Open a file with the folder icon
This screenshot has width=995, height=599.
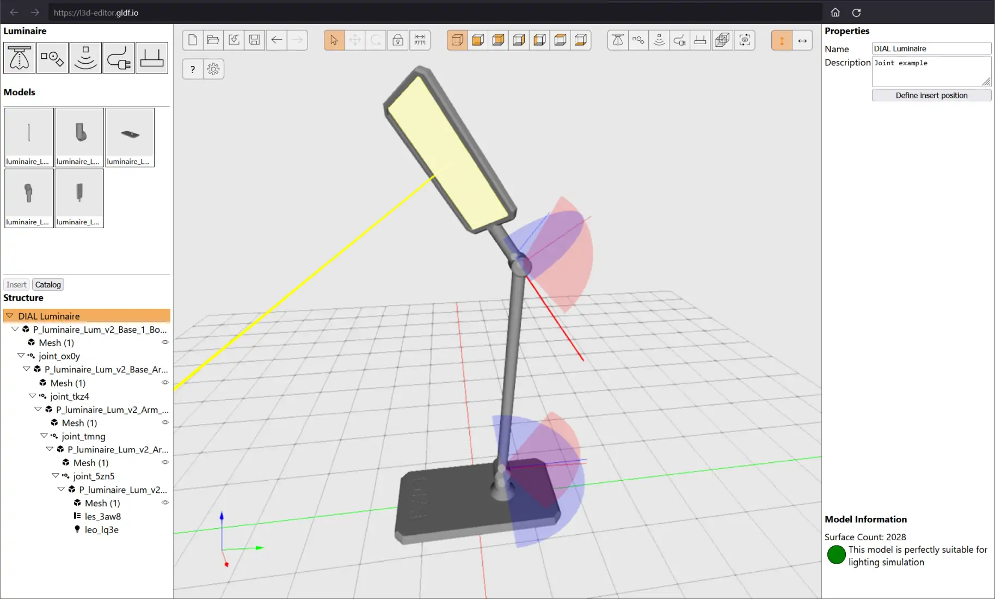(x=213, y=40)
